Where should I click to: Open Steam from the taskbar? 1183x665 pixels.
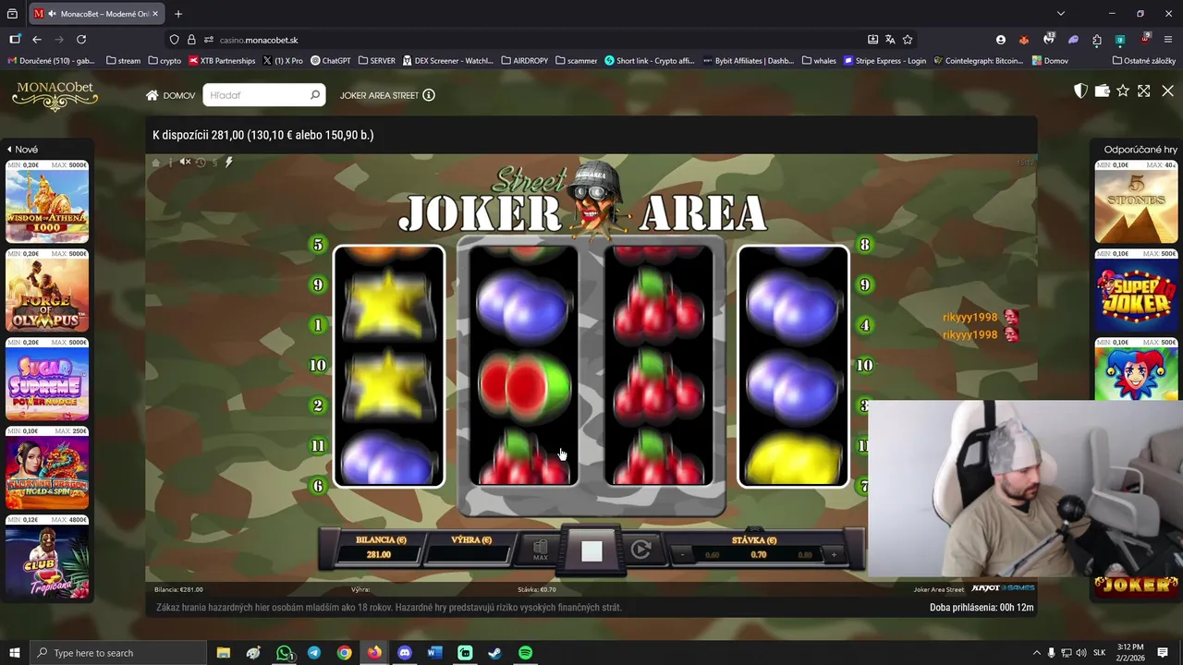(494, 653)
